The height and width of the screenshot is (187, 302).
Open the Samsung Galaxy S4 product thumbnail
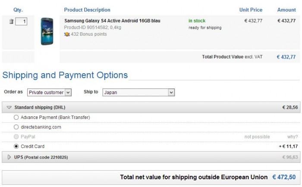pos(46,31)
